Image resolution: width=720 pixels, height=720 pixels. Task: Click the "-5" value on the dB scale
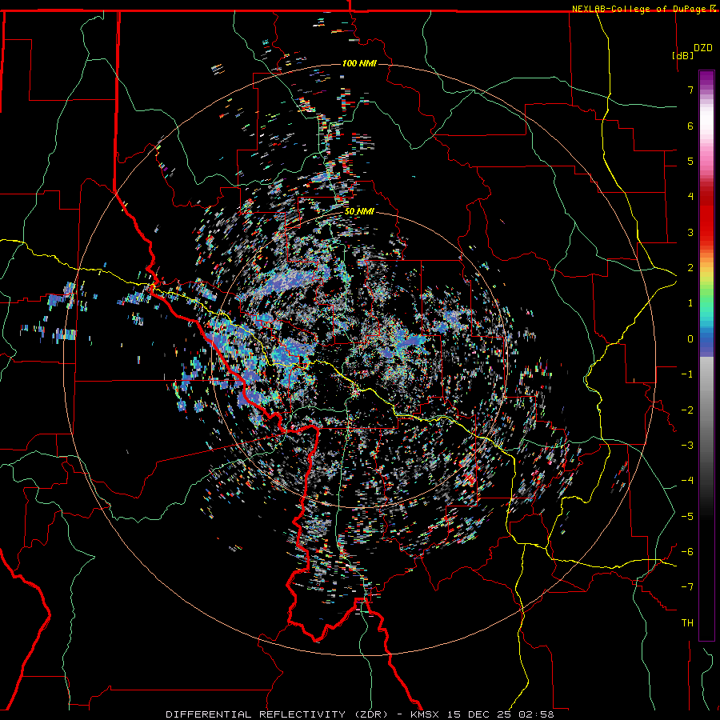(x=687, y=517)
